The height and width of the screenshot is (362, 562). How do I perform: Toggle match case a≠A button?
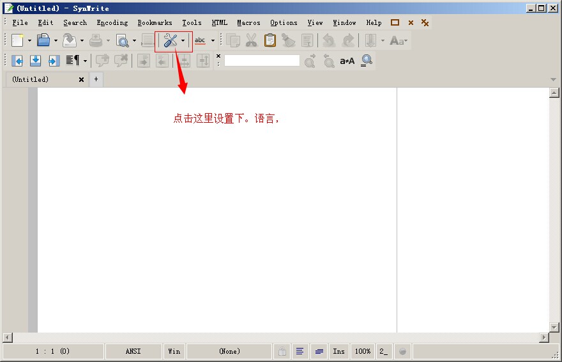347,61
